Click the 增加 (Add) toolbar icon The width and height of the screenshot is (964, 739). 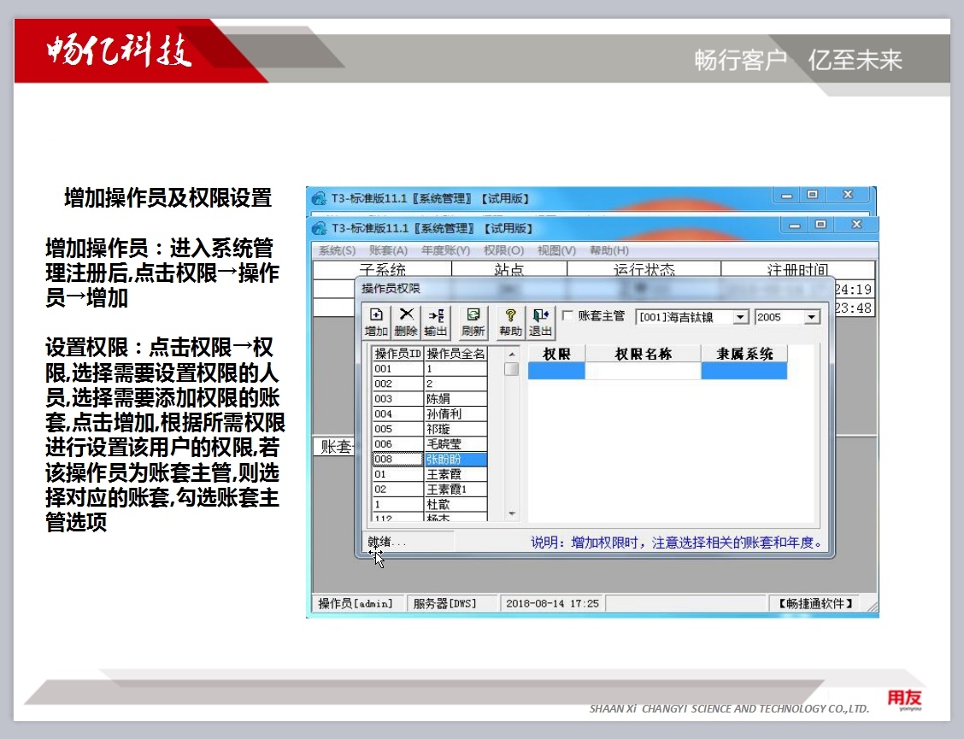376,321
